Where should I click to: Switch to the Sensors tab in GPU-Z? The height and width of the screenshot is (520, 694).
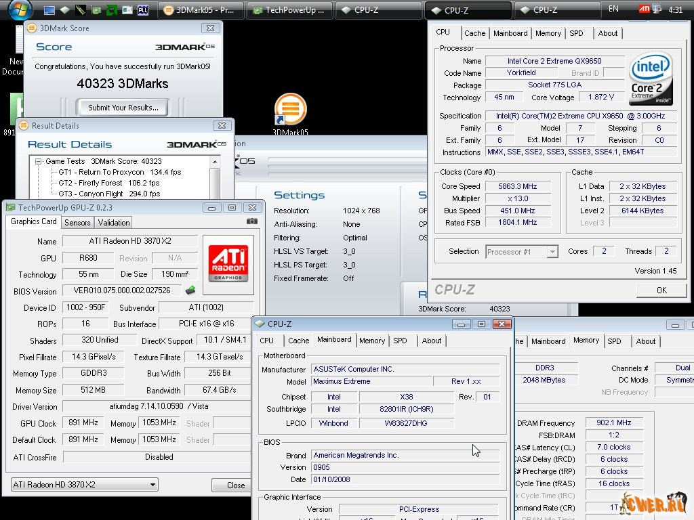(77, 223)
